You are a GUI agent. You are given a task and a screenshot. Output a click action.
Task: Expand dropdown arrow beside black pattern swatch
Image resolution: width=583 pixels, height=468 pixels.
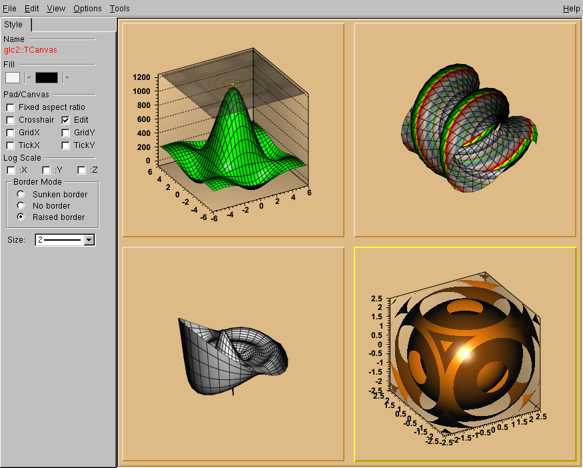pos(67,77)
